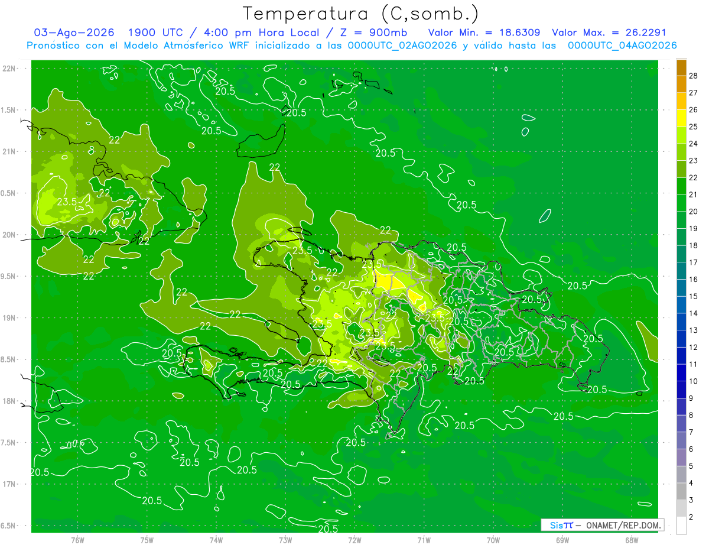Image resolution: width=709 pixels, height=548 pixels.
Task: Click the "22N" latitude axis label
Action: point(8,69)
